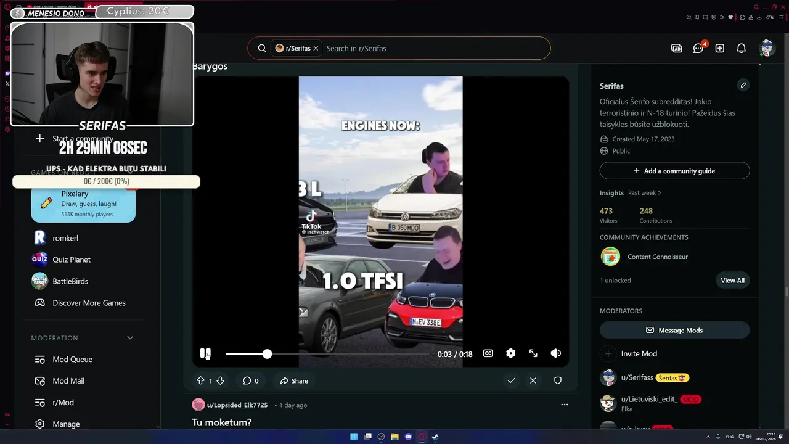
Task: Open Steam from the taskbar
Action: point(435,437)
